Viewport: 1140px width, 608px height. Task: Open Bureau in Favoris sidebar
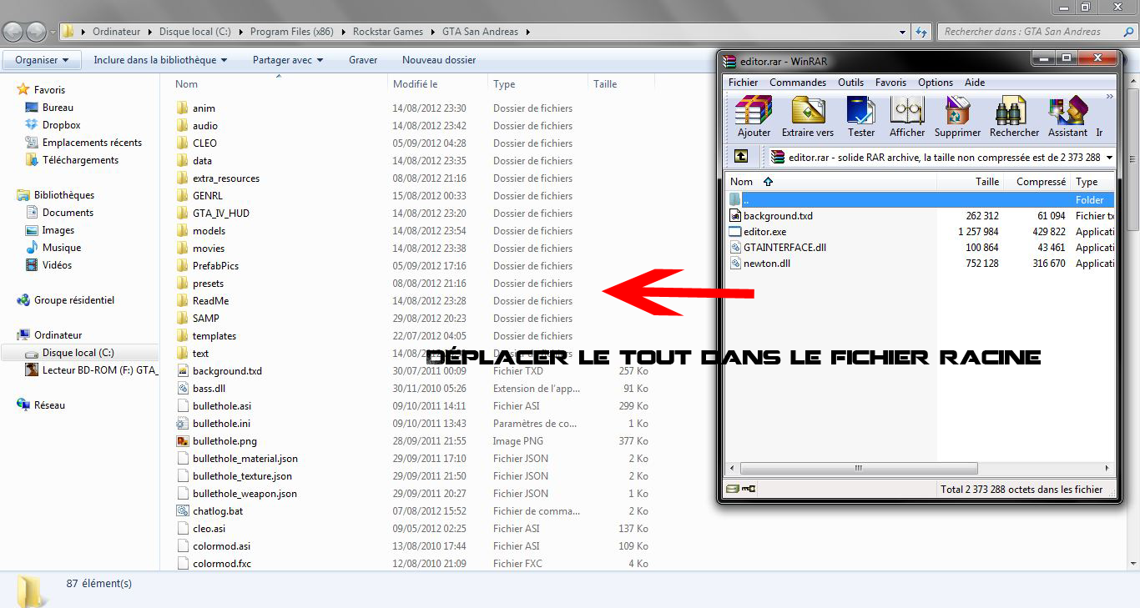pos(58,108)
